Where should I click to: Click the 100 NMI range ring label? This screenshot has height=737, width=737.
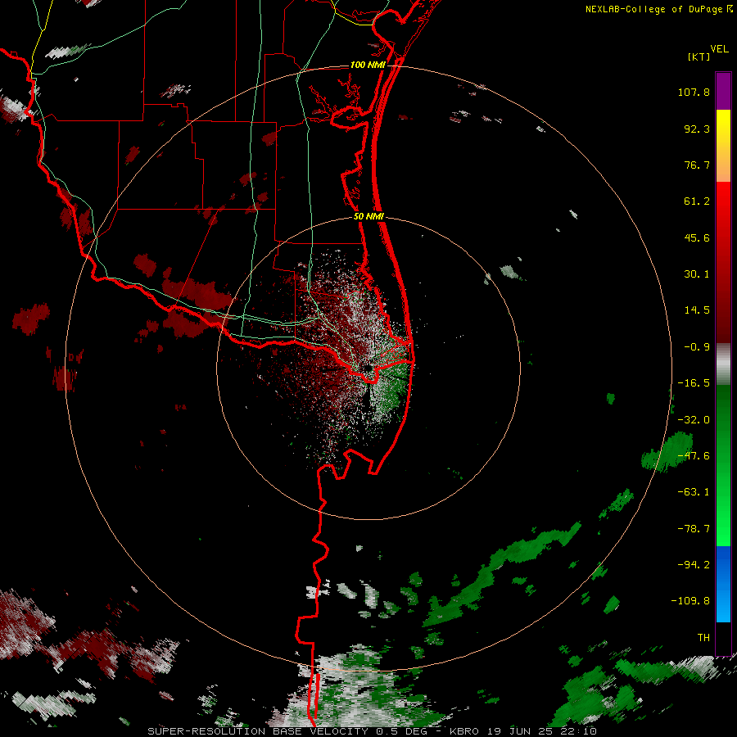pyautogui.click(x=368, y=65)
